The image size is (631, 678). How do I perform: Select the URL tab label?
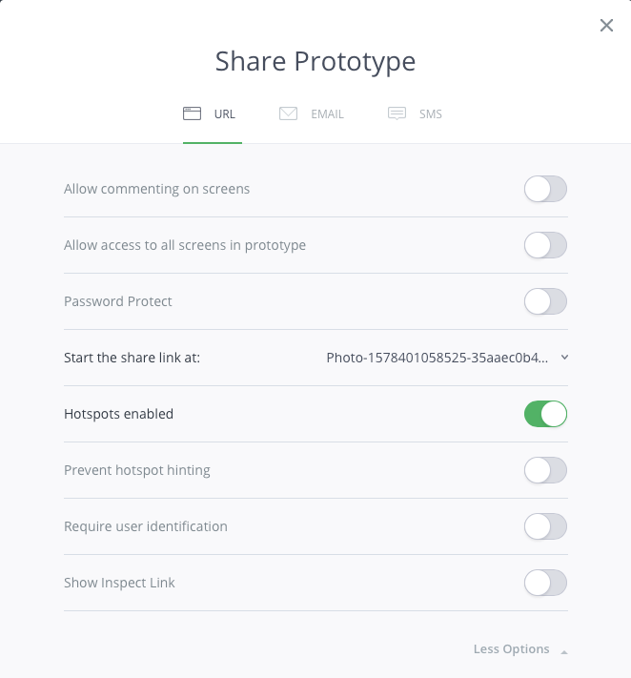tap(224, 114)
